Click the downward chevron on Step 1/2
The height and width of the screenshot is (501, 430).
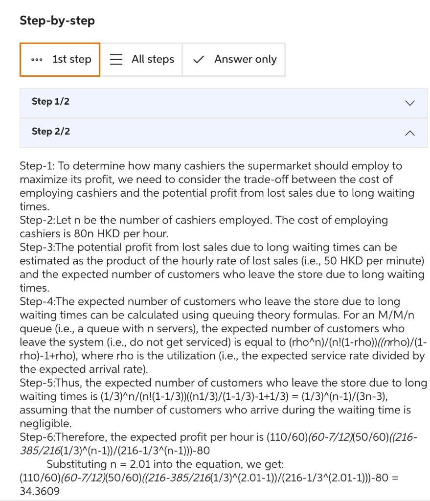click(x=409, y=103)
